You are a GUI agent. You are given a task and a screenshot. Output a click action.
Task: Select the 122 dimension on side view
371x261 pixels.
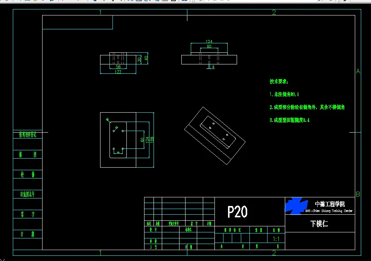coord(118,72)
